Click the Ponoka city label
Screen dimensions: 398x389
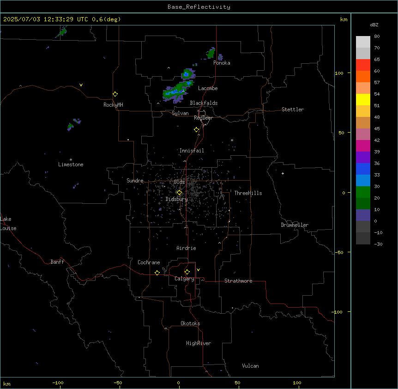(222, 63)
